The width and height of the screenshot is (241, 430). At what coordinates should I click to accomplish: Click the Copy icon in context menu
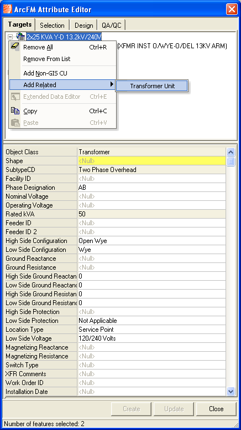pyautogui.click(x=15, y=111)
